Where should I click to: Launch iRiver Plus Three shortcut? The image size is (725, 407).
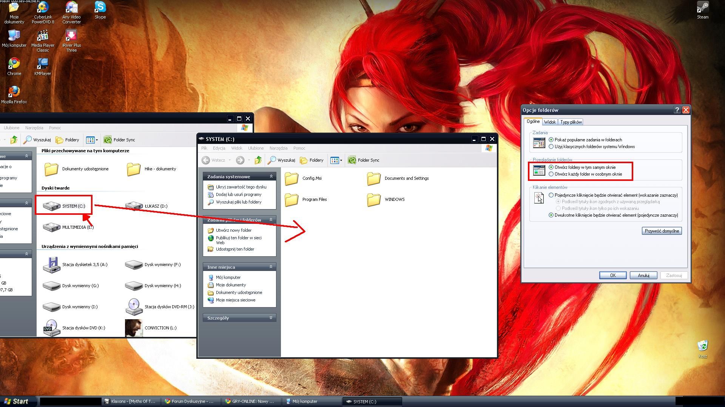pos(71,41)
